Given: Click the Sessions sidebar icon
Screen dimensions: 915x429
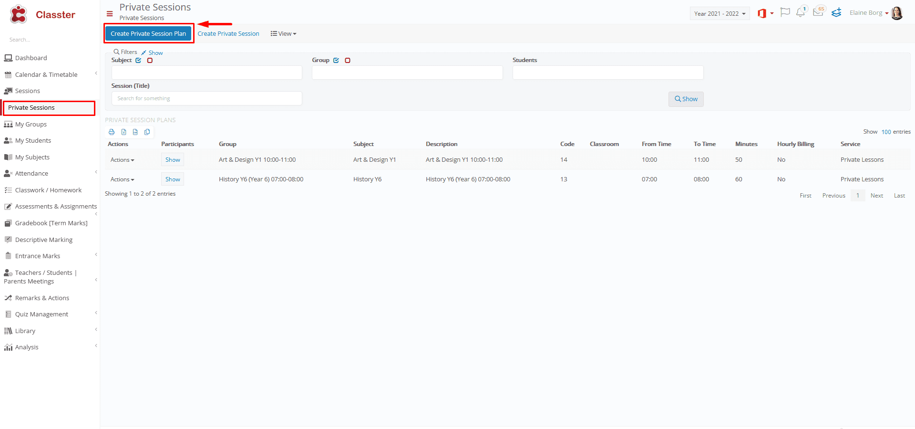Looking at the screenshot, I should point(8,91).
